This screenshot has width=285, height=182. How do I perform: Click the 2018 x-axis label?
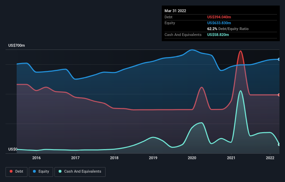point(114,158)
